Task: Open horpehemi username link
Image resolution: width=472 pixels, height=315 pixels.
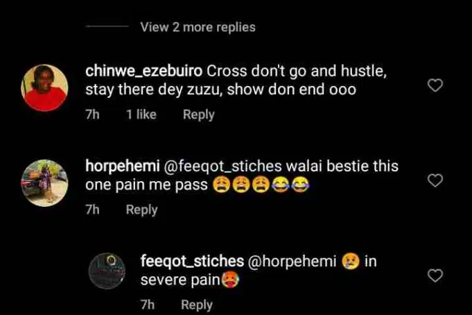Action: pos(123,167)
